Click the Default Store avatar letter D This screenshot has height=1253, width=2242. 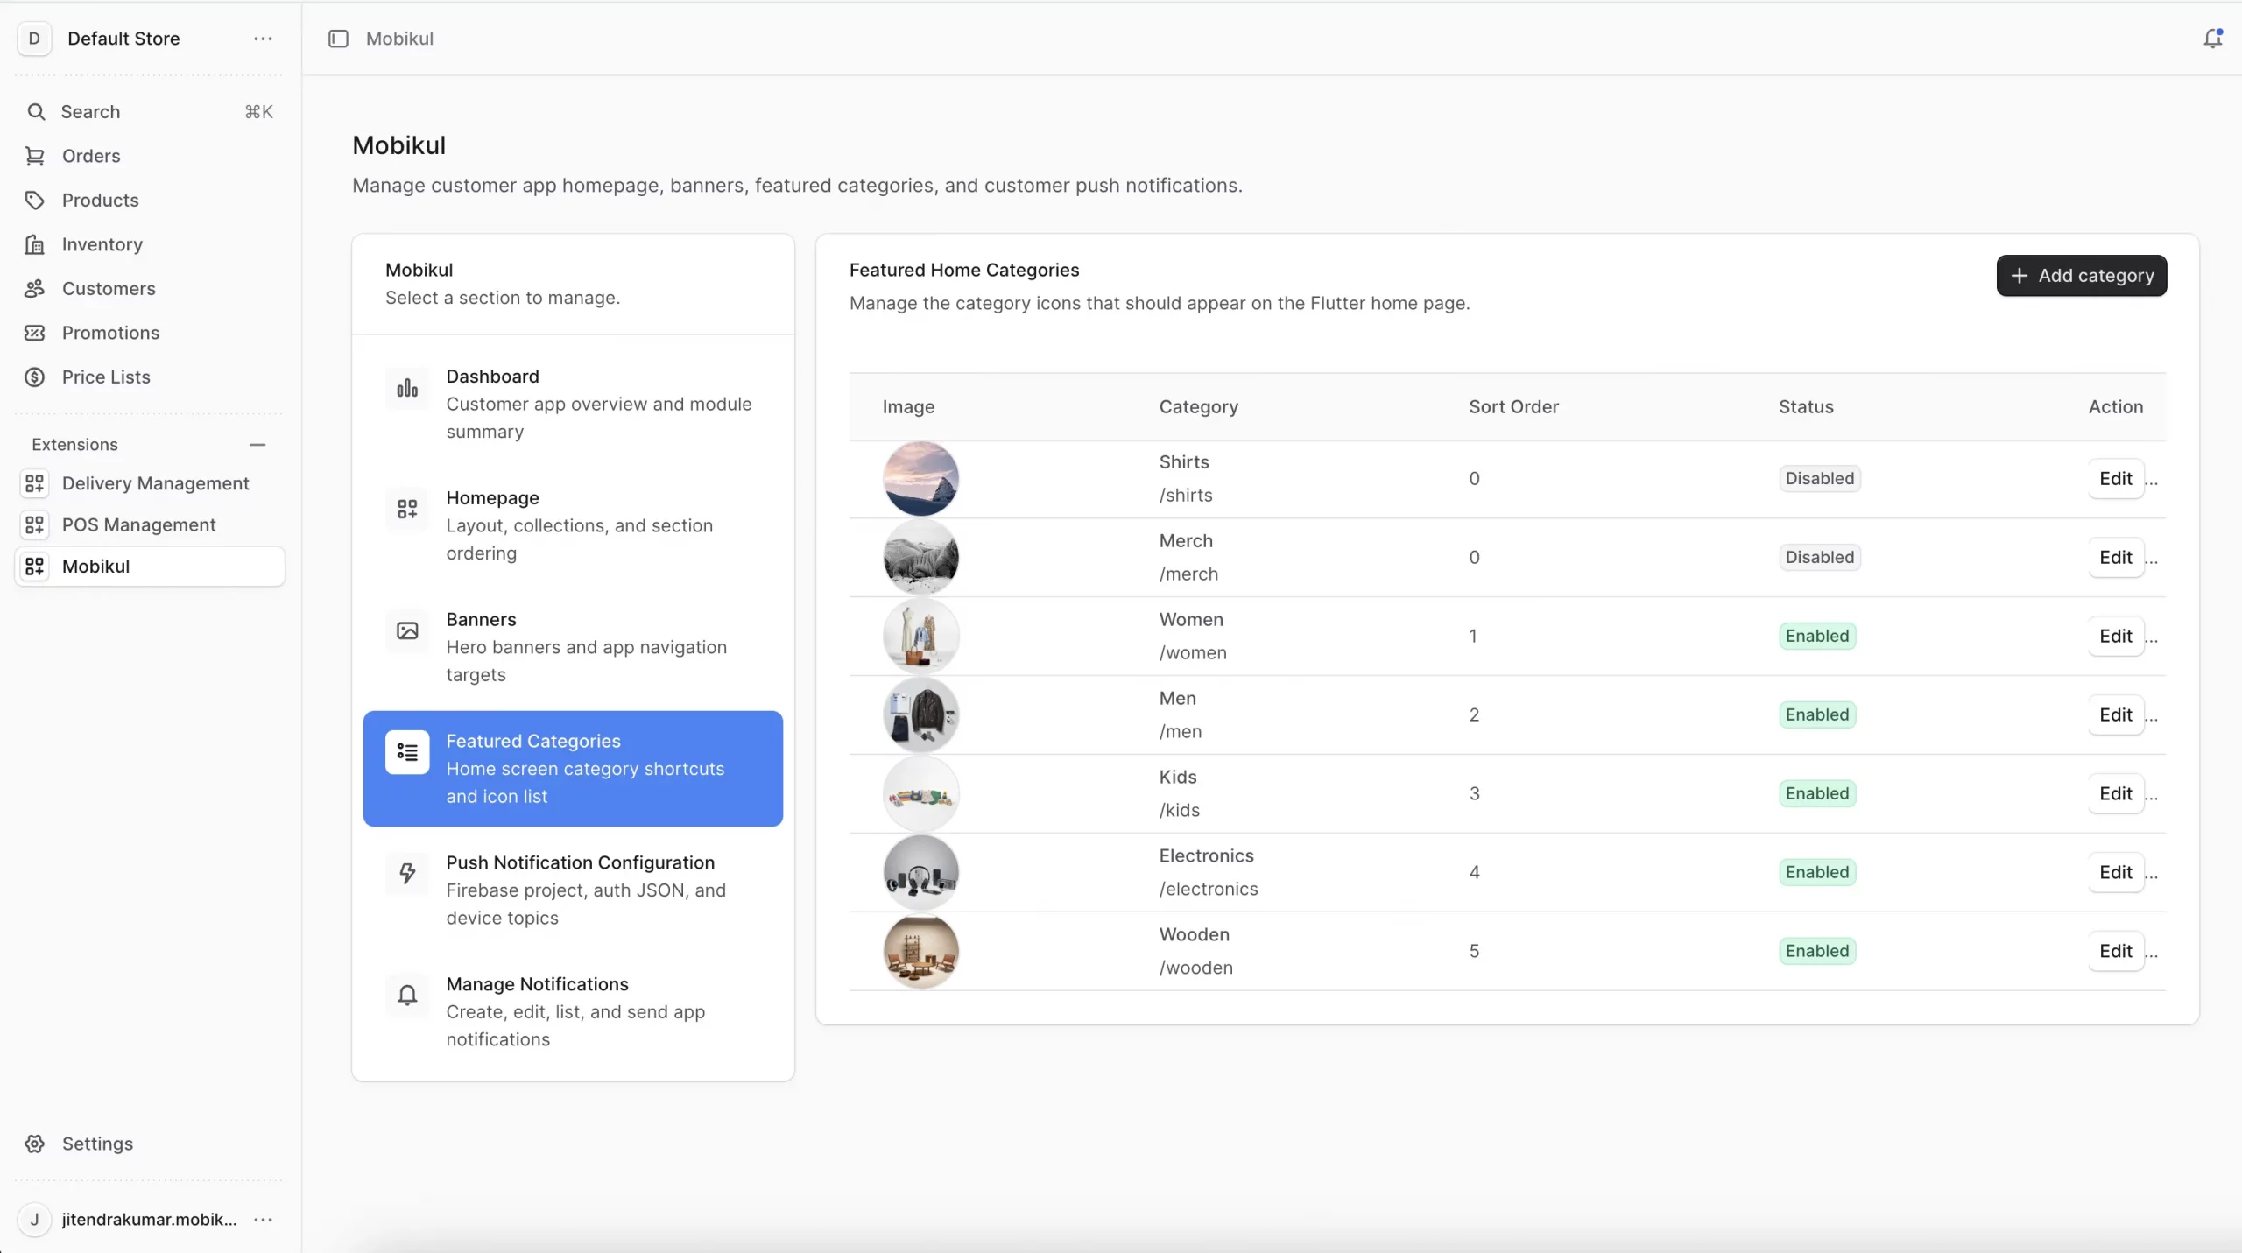click(34, 39)
